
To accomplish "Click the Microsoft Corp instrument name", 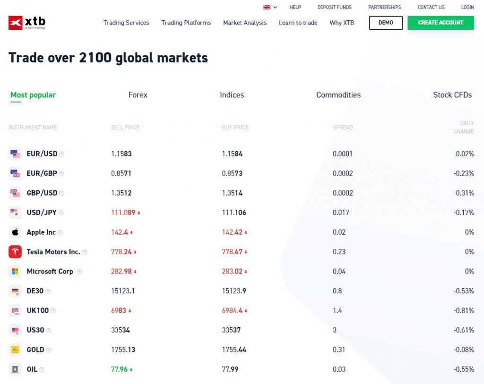I will tap(50, 272).
